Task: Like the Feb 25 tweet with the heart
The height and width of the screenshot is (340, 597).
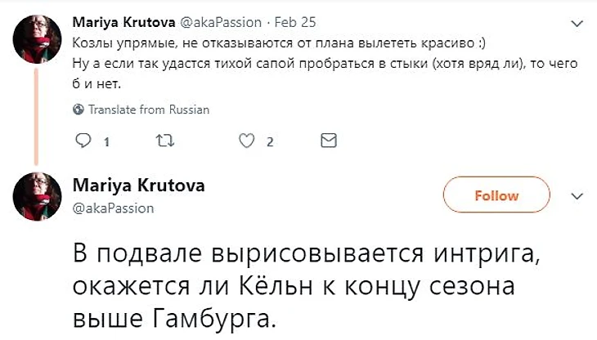Action: click(x=246, y=142)
